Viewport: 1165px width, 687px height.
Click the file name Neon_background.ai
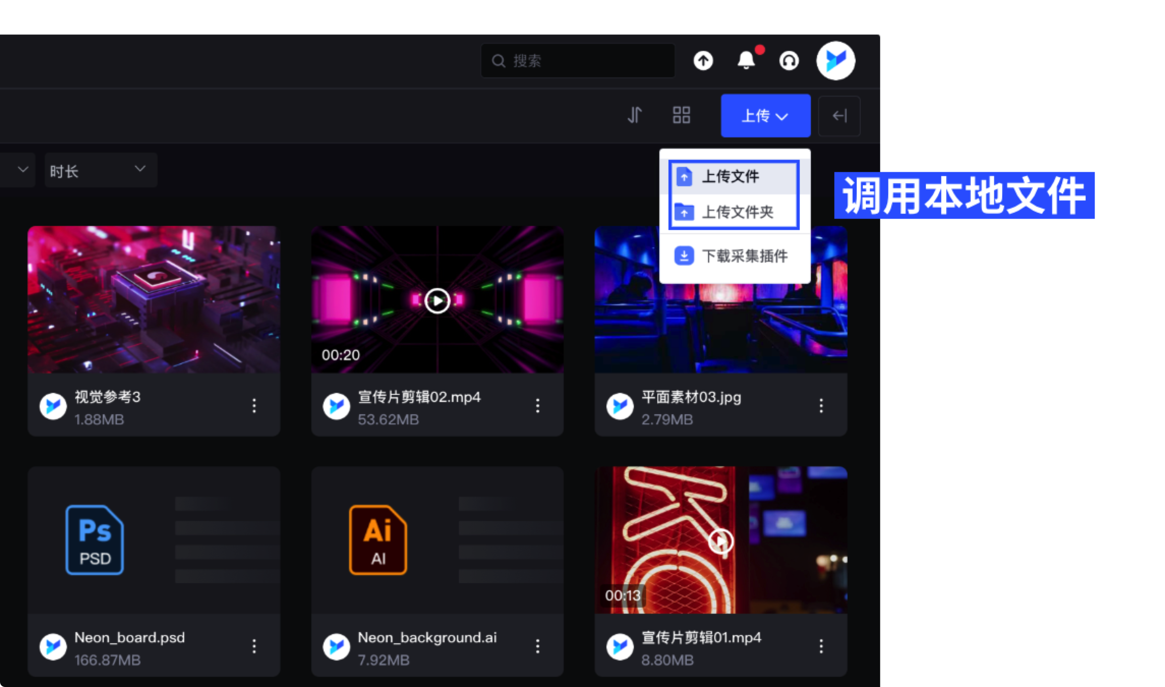(x=427, y=638)
